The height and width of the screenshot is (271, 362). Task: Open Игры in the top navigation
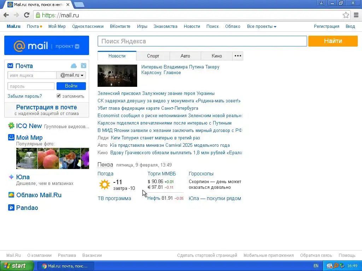(142, 26)
